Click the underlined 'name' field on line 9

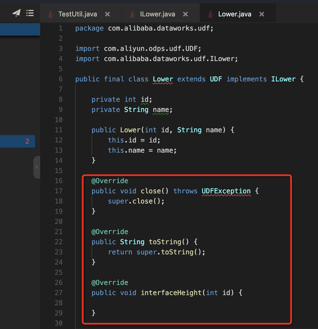(x=161, y=110)
